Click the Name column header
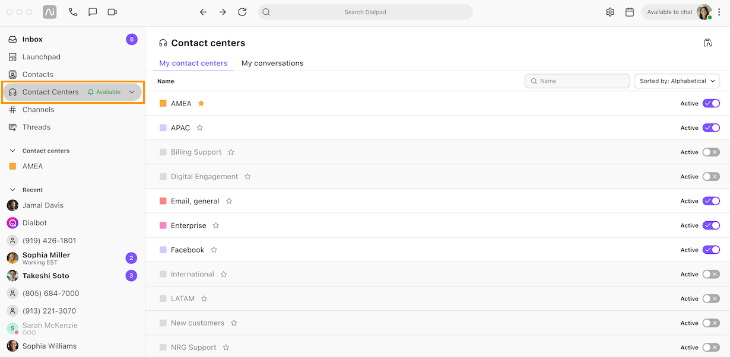This screenshot has width=730, height=357. click(x=166, y=81)
